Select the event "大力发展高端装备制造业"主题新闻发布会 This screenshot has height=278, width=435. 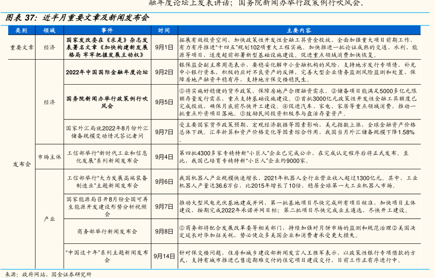107,182
